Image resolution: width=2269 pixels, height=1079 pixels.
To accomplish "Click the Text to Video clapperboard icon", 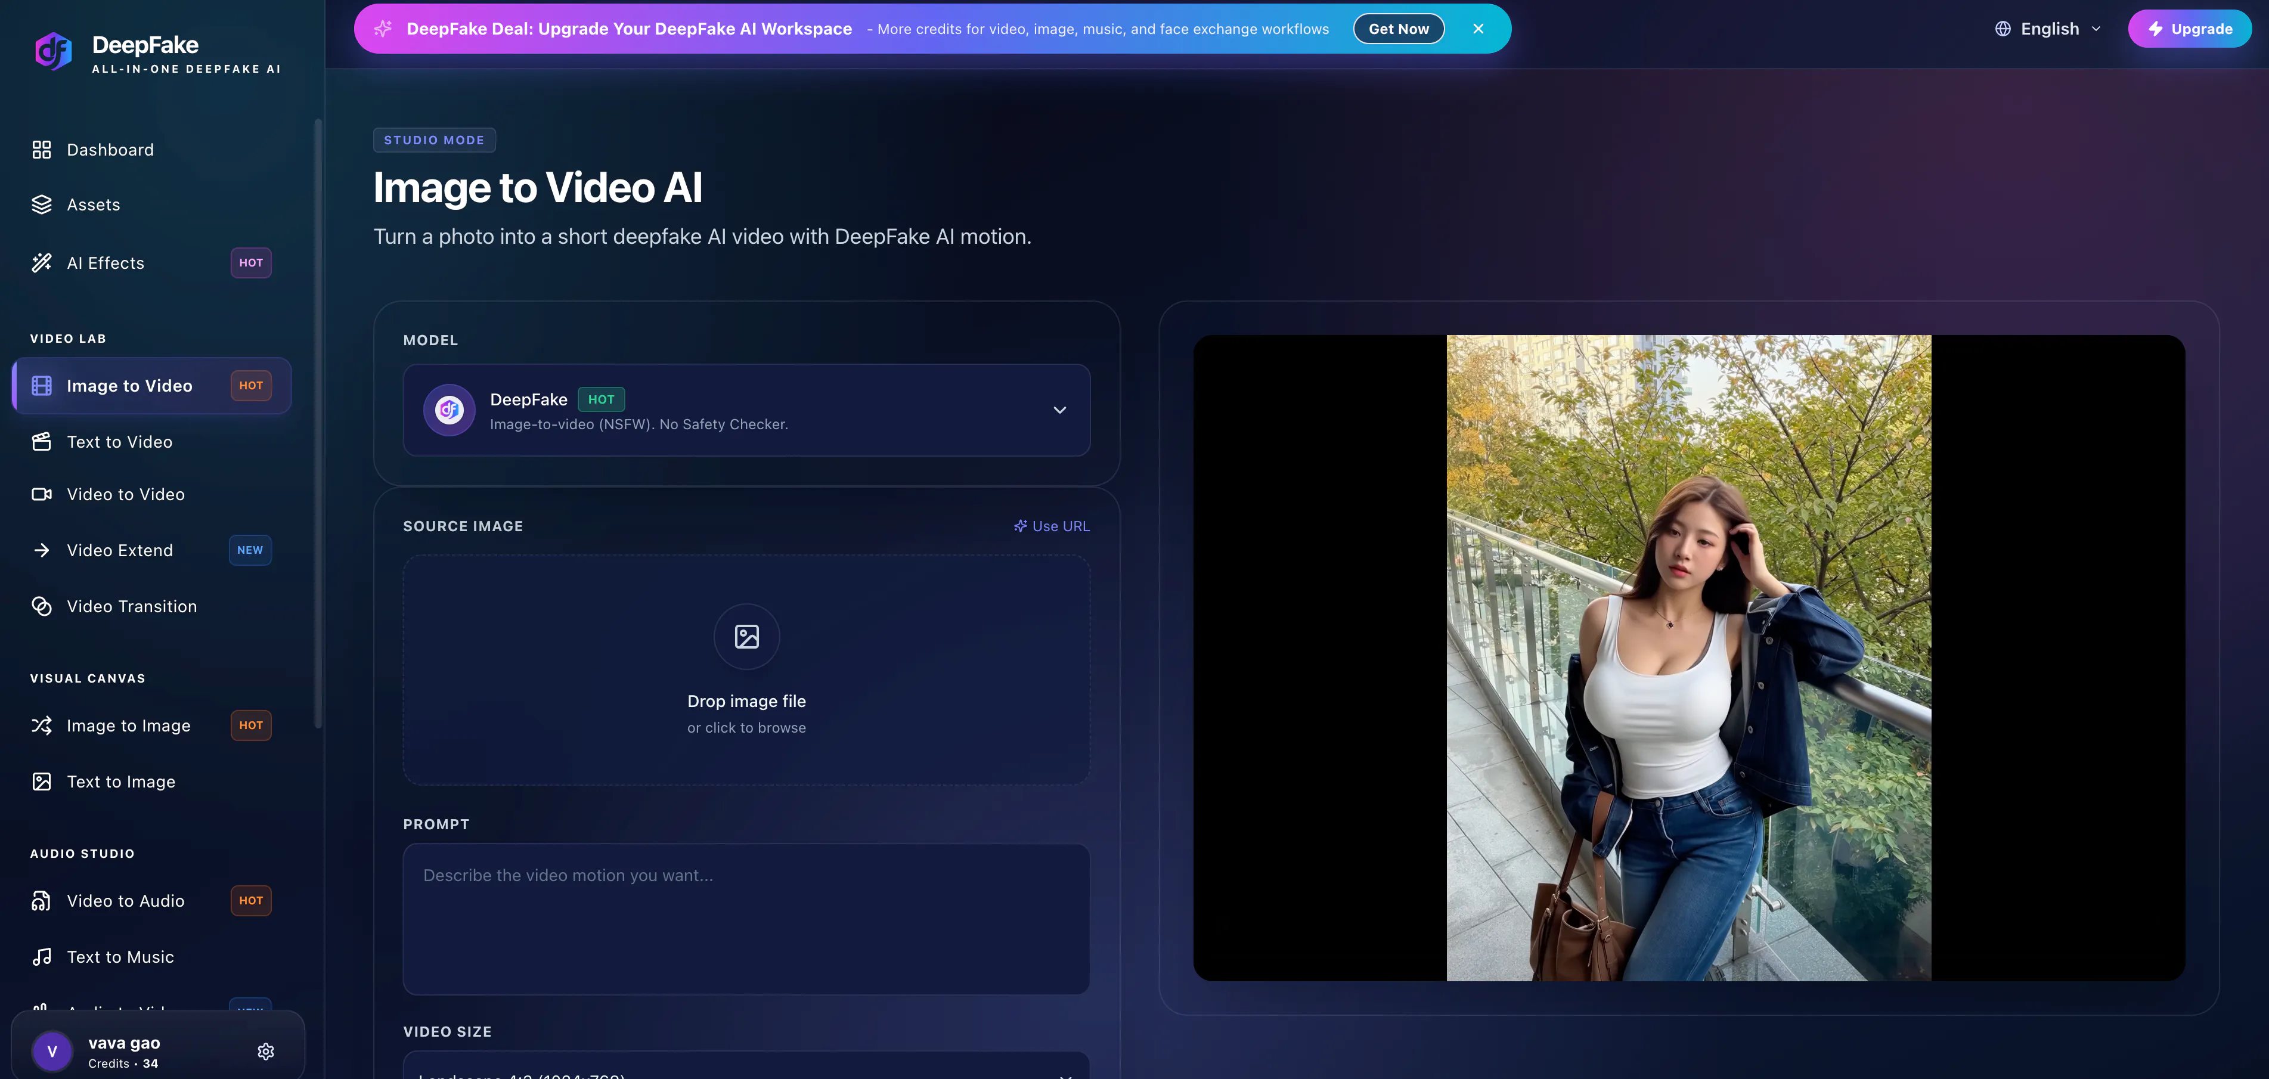I will click(41, 441).
